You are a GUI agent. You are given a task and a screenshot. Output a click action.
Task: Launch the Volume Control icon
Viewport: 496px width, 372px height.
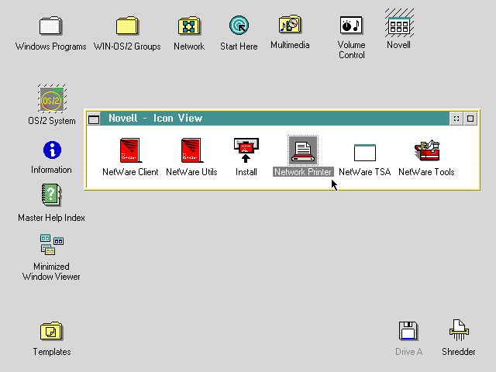(351, 26)
